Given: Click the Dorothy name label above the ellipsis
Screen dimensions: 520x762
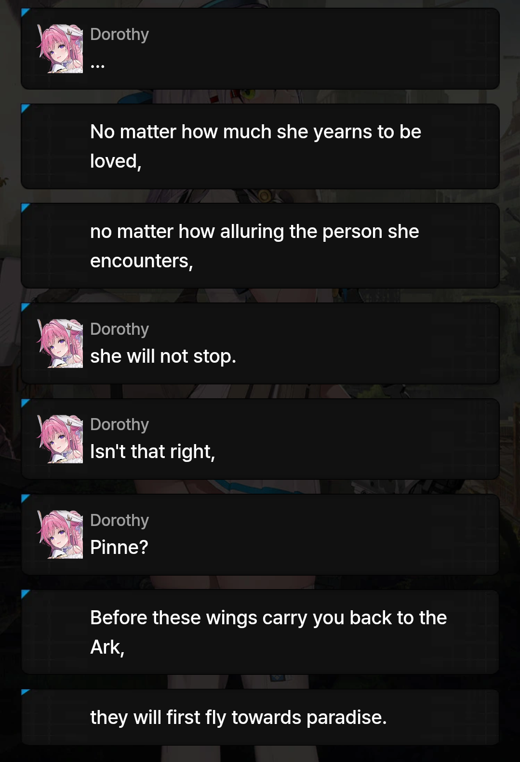Looking at the screenshot, I should pos(120,35).
